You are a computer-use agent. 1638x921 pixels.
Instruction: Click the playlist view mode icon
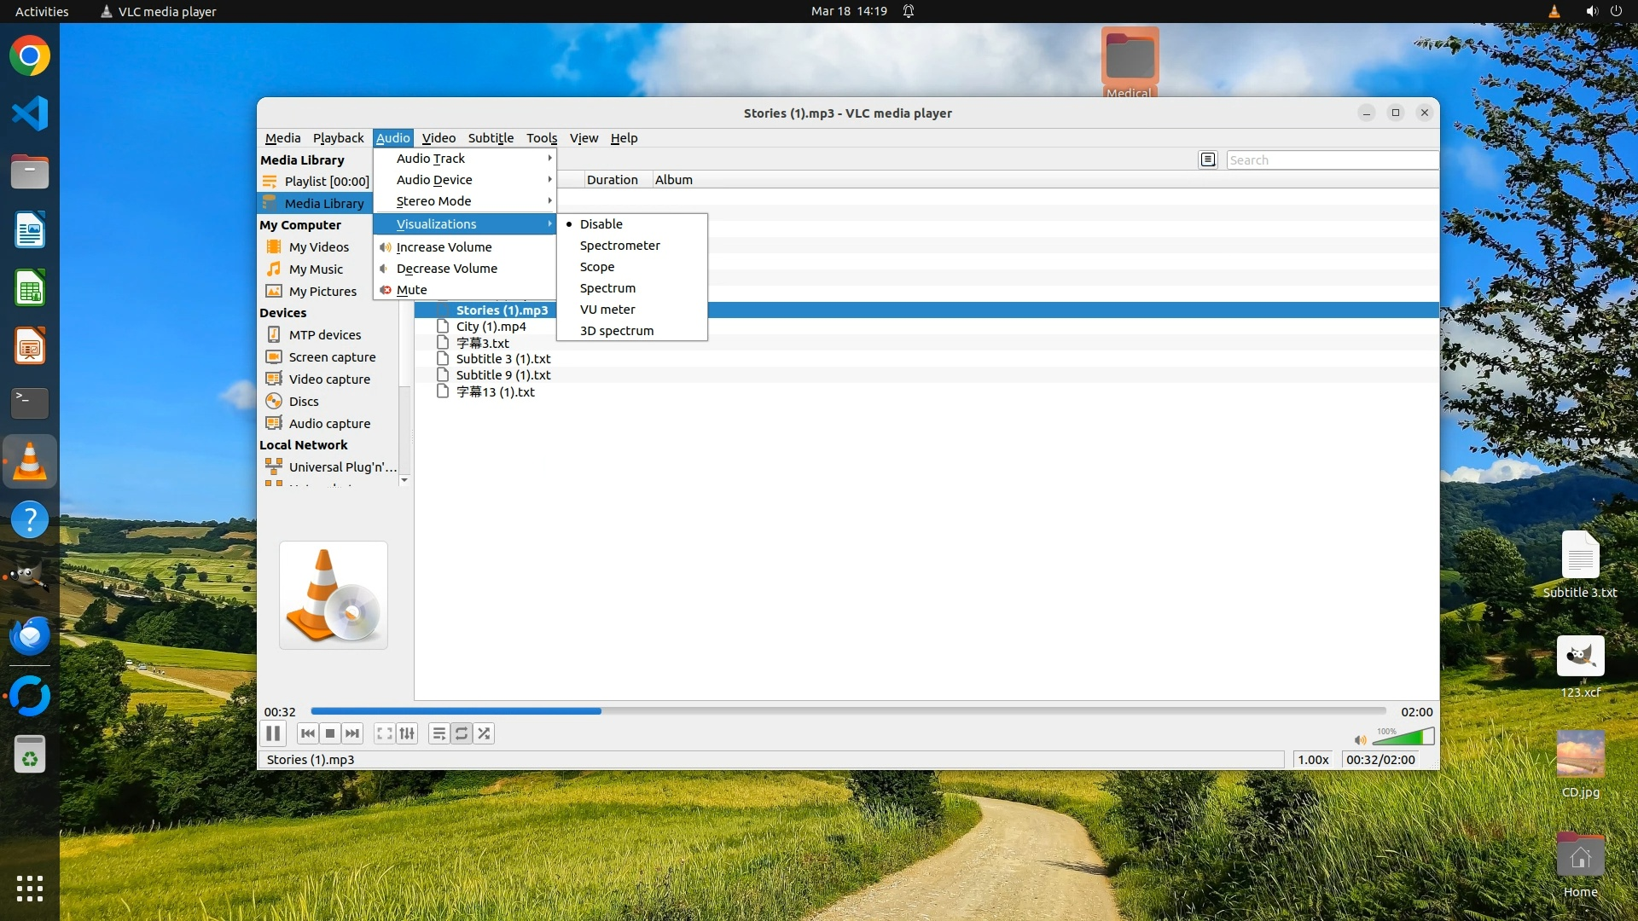click(1208, 159)
